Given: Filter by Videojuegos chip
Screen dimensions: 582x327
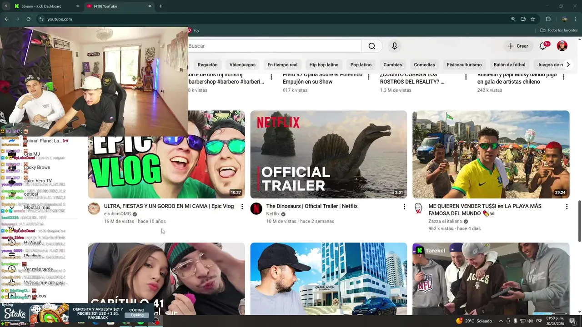Looking at the screenshot, I should [x=242, y=64].
